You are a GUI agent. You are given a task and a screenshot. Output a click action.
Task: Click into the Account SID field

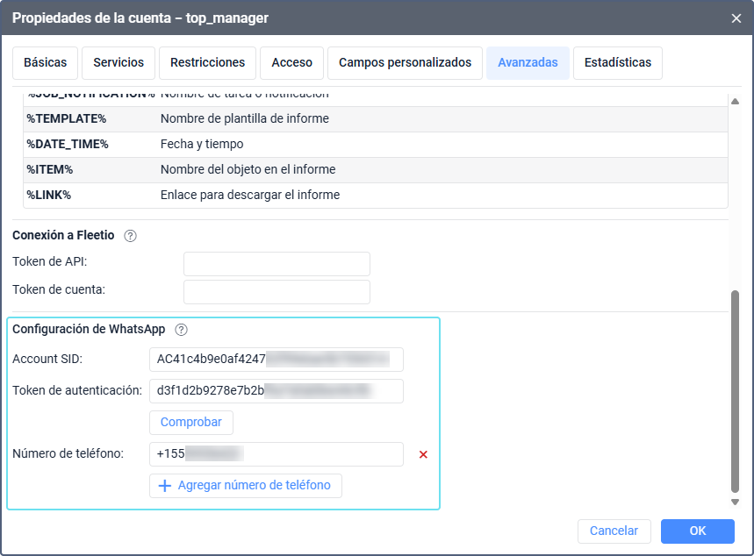(x=276, y=360)
